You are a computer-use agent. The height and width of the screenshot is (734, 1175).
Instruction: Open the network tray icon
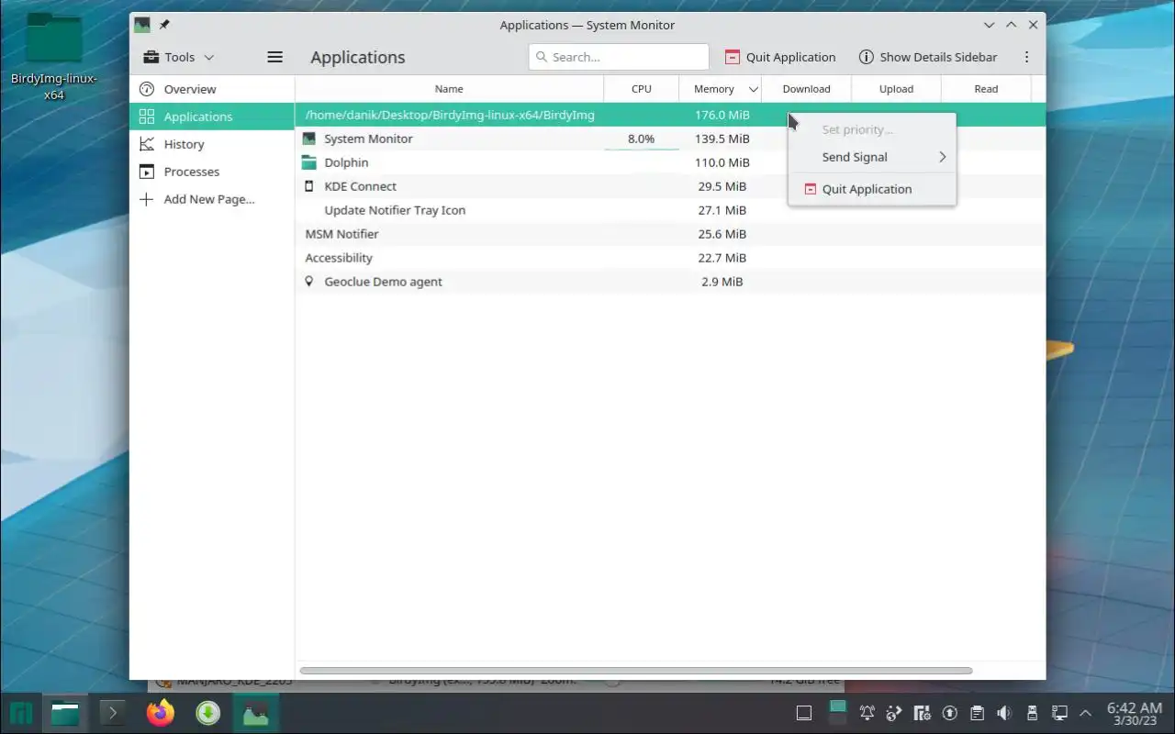(1058, 713)
